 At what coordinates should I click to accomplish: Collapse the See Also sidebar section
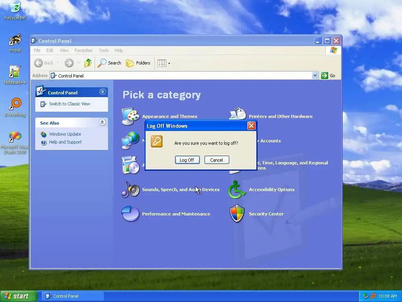[102, 122]
